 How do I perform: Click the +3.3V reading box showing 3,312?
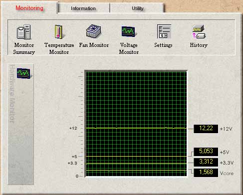click(206, 162)
